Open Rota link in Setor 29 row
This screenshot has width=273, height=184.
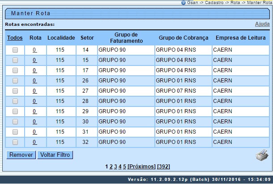point(34,111)
